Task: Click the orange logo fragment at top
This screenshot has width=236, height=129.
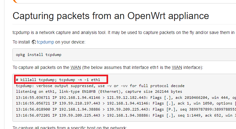Action: tap(15, 1)
